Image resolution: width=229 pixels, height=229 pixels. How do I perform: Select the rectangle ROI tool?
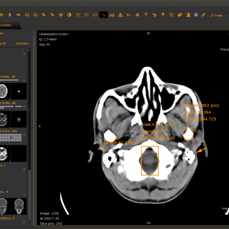tap(86, 15)
